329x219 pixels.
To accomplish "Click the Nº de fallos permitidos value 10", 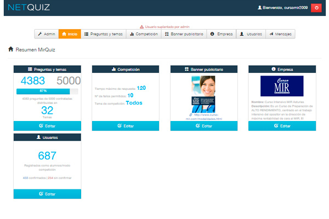I will [131, 95].
